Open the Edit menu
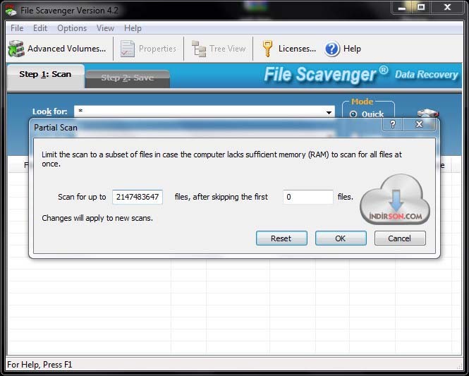This screenshot has width=469, height=376. coord(40,28)
